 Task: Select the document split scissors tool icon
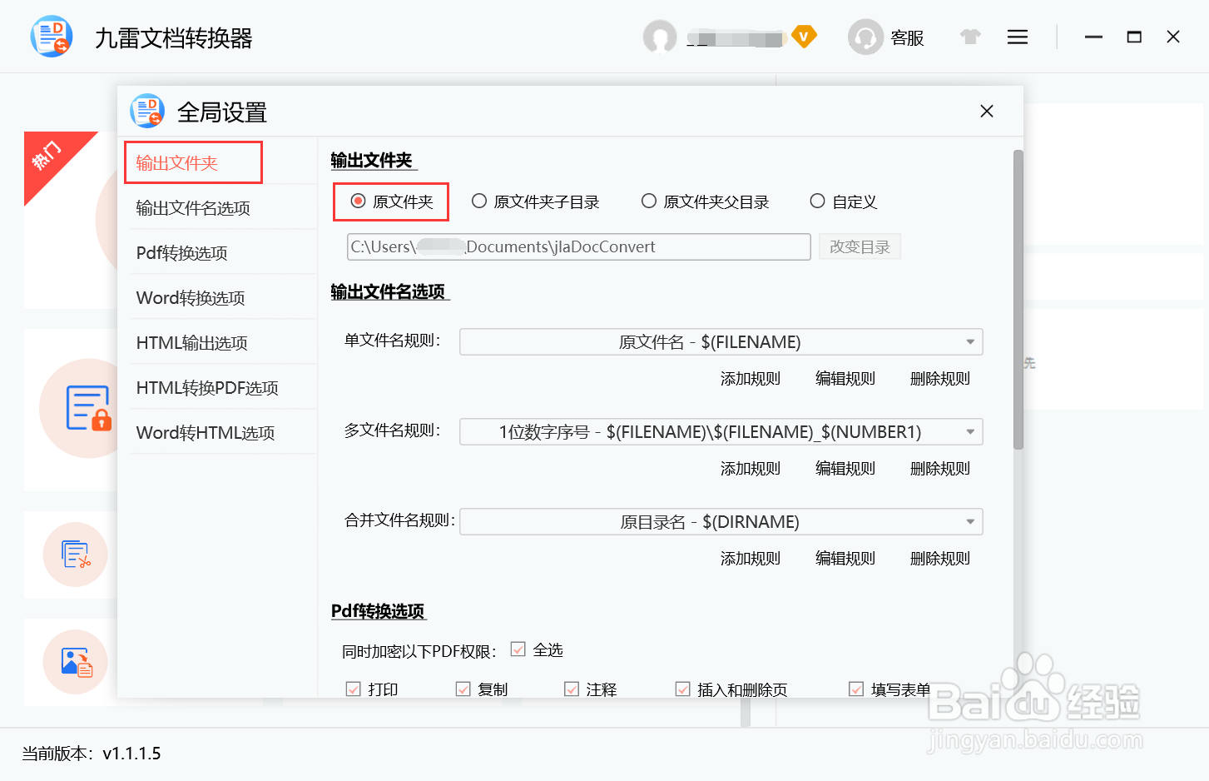76,555
